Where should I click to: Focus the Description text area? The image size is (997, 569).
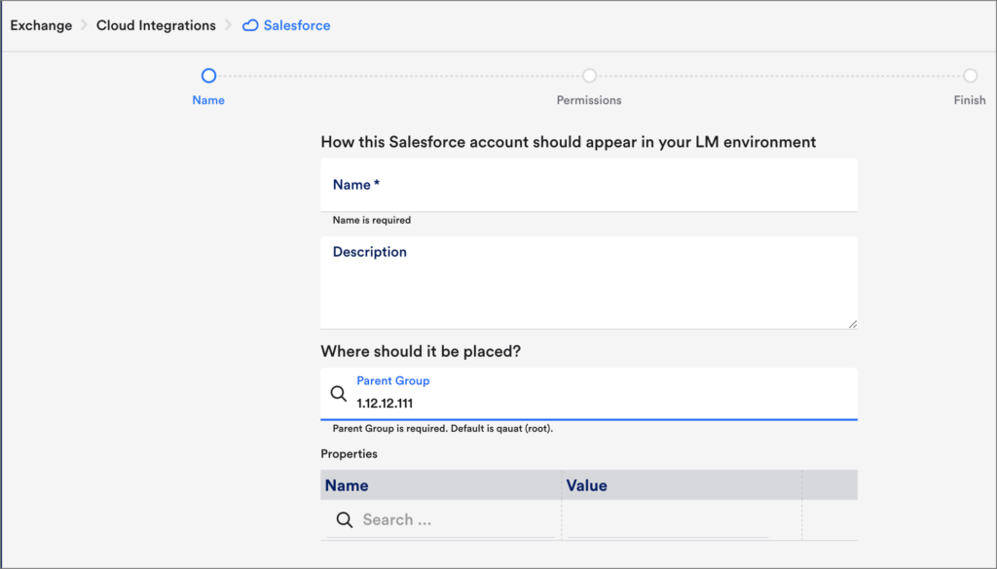589,283
